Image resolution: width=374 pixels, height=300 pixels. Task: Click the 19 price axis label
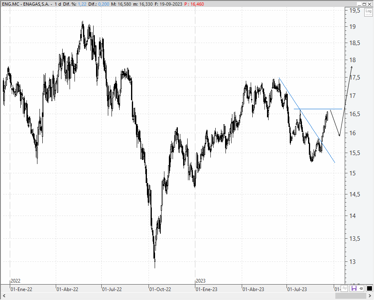pos(352,27)
